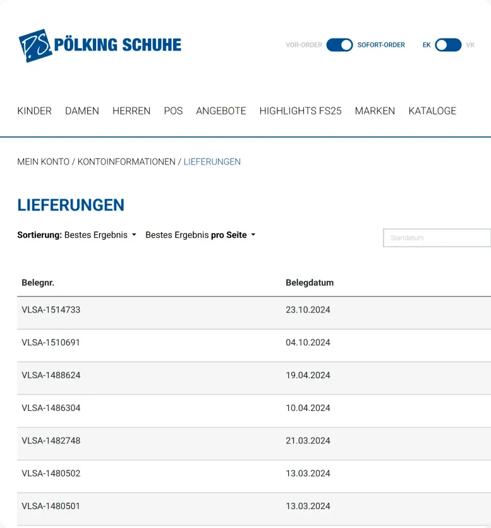Open the Marken menu

375,111
